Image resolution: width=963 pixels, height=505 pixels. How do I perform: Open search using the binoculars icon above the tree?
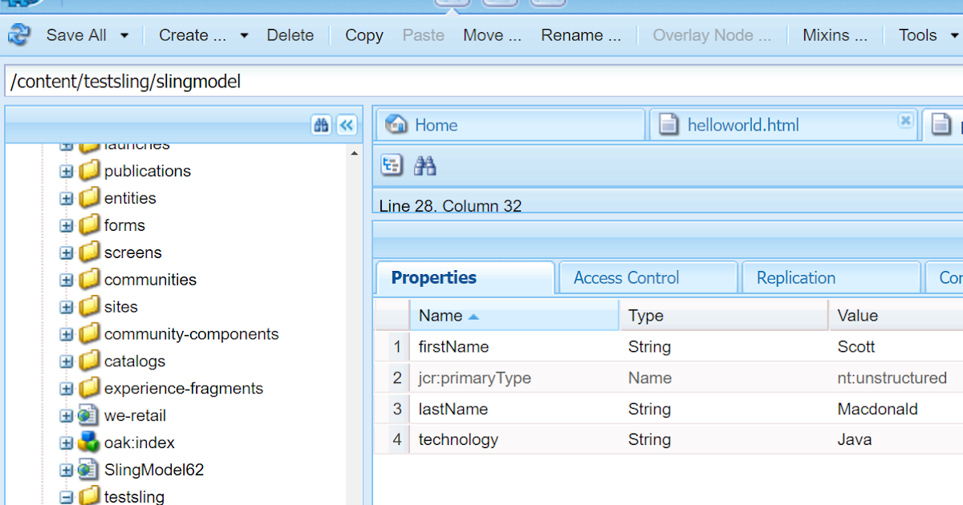pos(321,125)
